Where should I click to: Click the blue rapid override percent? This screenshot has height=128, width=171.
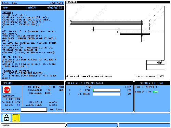coord(18,105)
